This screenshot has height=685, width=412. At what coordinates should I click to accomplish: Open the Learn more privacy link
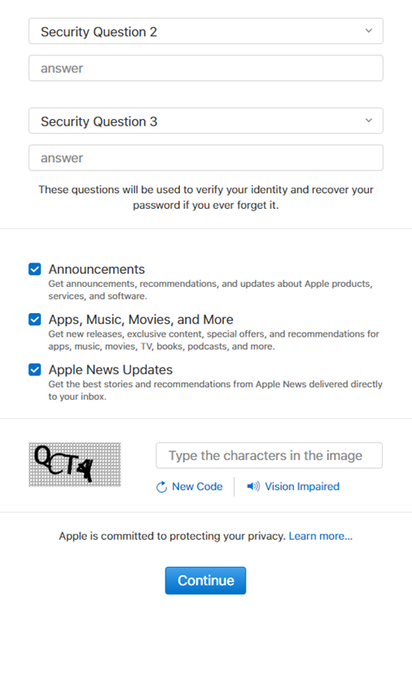pos(321,536)
